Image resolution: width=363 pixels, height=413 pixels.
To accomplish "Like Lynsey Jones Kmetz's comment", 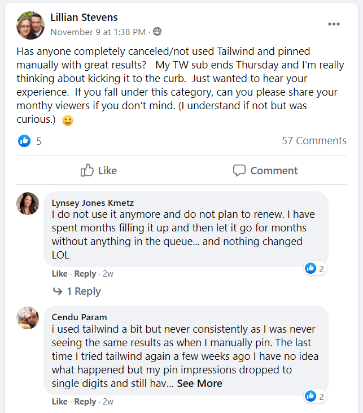I will pyautogui.click(x=59, y=274).
